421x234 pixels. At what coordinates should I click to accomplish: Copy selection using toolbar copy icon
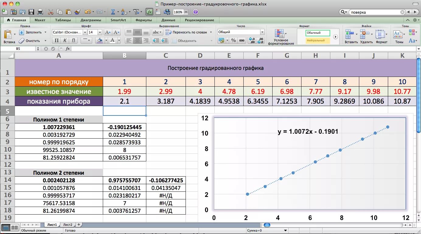pos(60,12)
